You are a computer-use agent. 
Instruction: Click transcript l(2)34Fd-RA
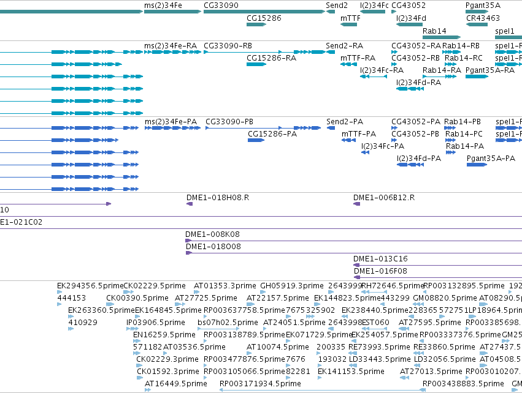point(418,83)
